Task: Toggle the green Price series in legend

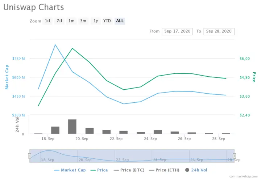Action: pyautogui.click(x=99, y=170)
